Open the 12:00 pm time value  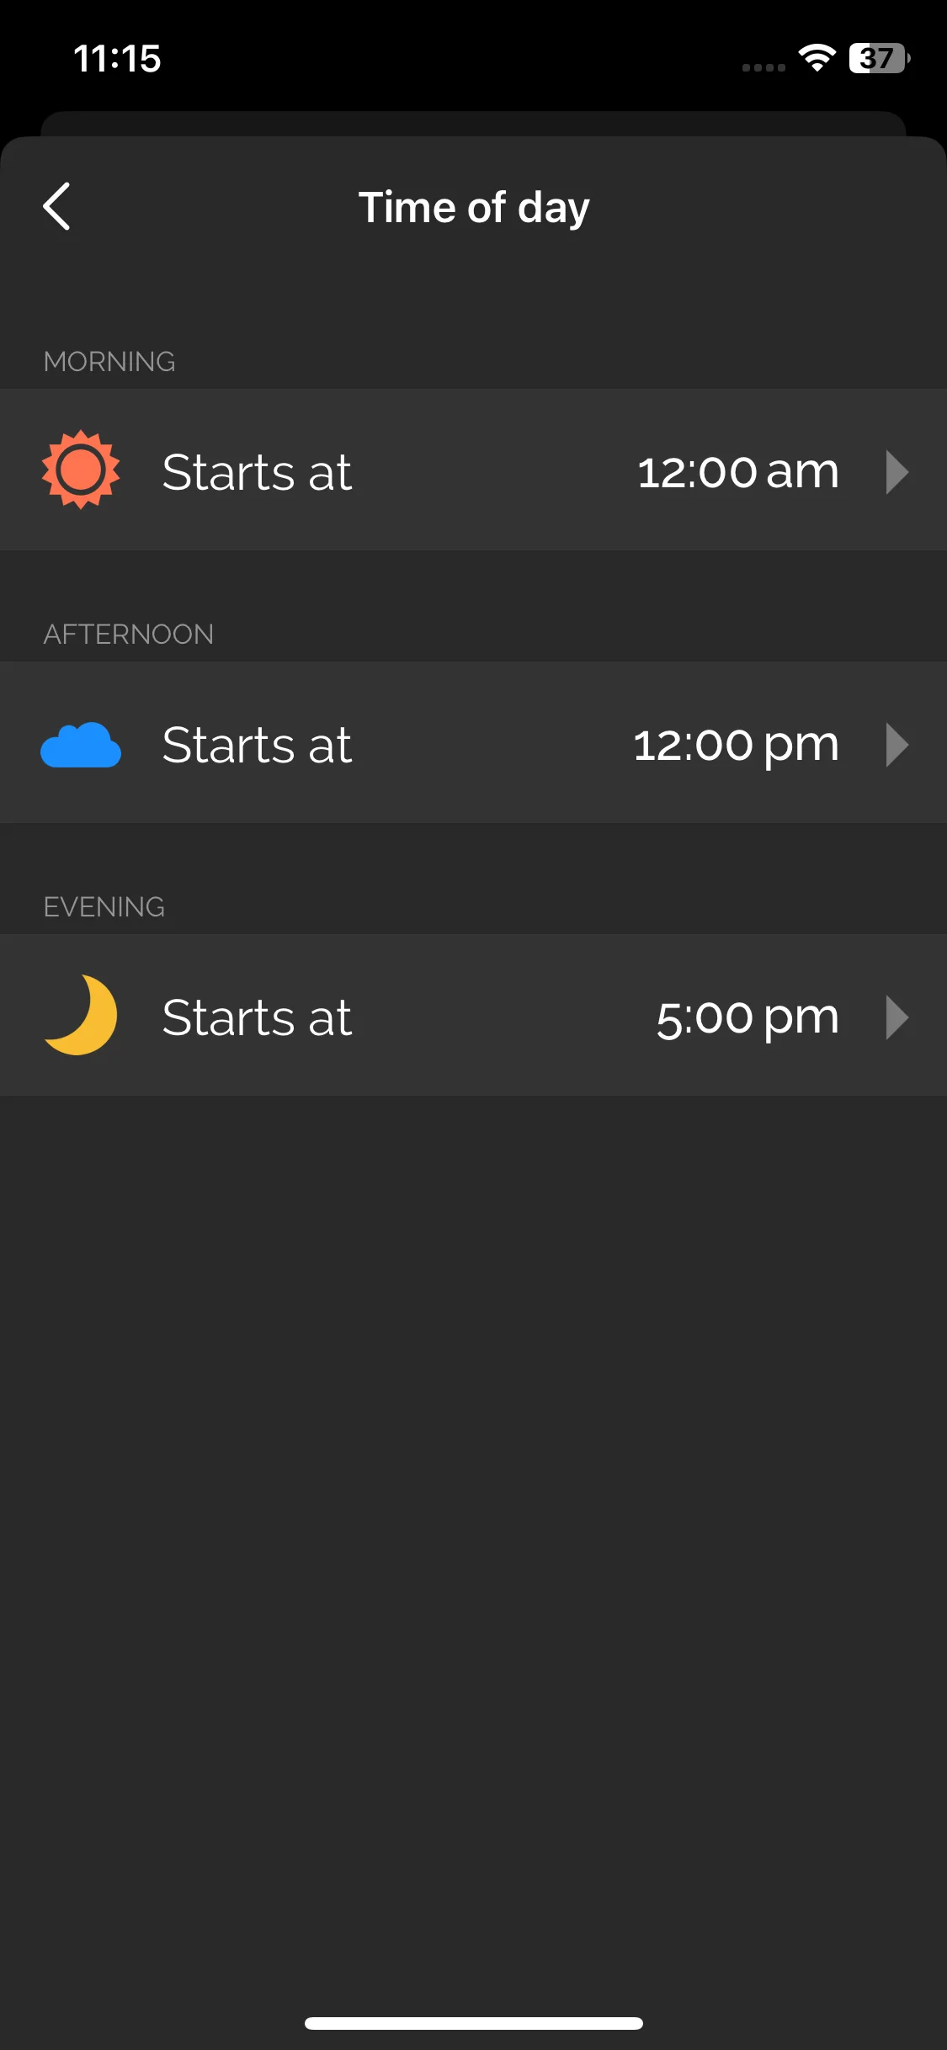736,745
